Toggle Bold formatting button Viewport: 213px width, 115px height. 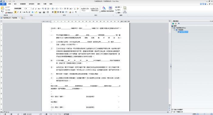pos(15,12)
